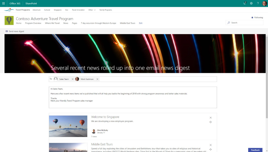Image resolution: width=268 pixels, height=152 pixels.
Task: Open the user profile picture menu
Action: point(265,3)
